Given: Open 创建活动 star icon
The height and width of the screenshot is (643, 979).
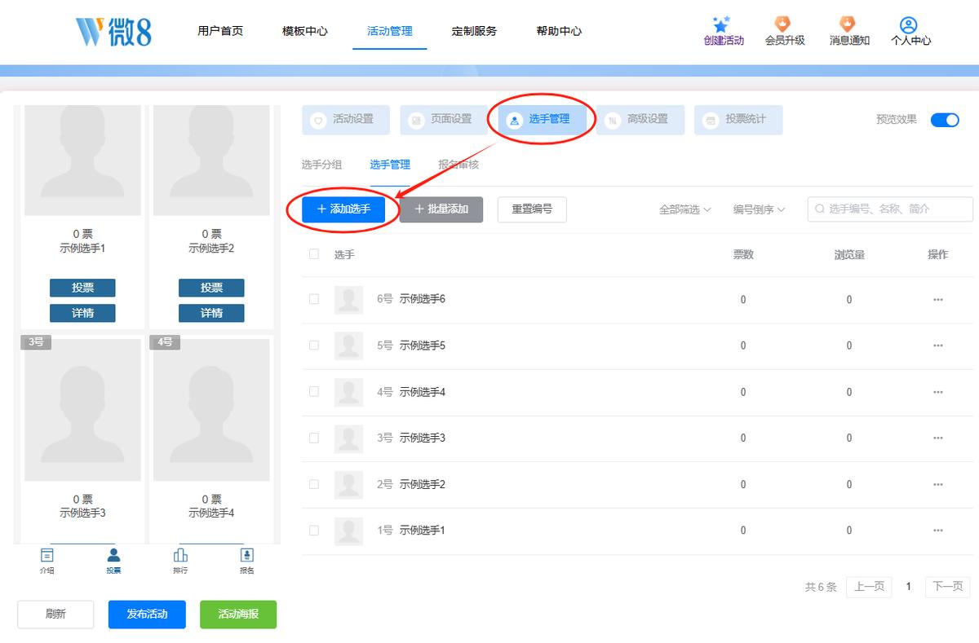Looking at the screenshot, I should (x=721, y=24).
